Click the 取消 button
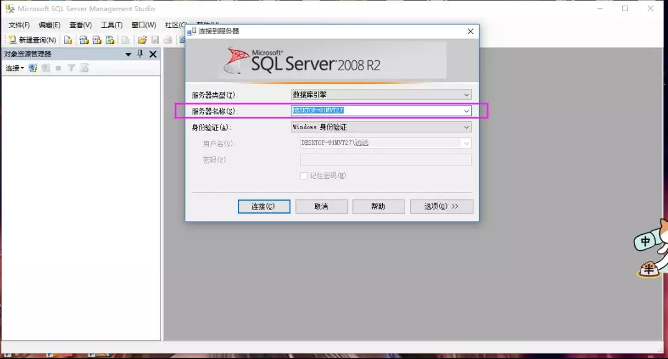The image size is (668, 359). (x=321, y=206)
